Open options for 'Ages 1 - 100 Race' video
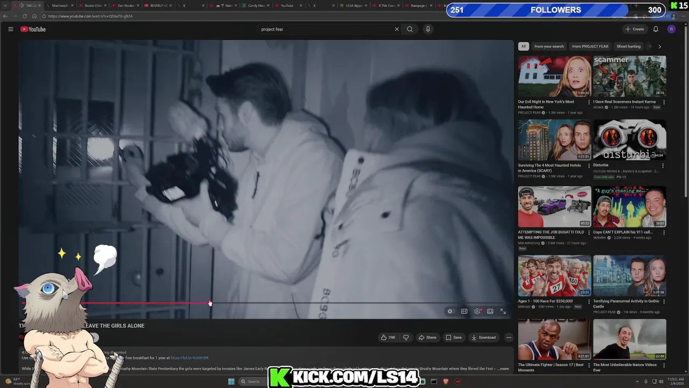 click(x=589, y=301)
